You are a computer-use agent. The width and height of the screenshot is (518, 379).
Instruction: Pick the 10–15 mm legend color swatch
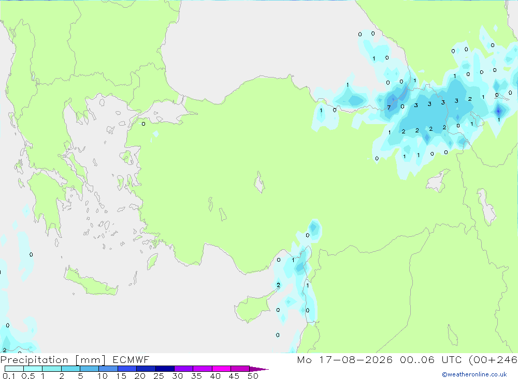coord(108,369)
